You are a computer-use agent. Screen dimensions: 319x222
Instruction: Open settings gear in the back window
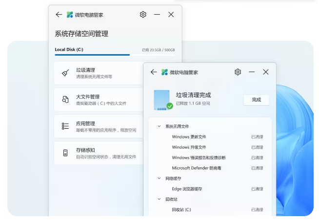pyautogui.click(x=143, y=15)
